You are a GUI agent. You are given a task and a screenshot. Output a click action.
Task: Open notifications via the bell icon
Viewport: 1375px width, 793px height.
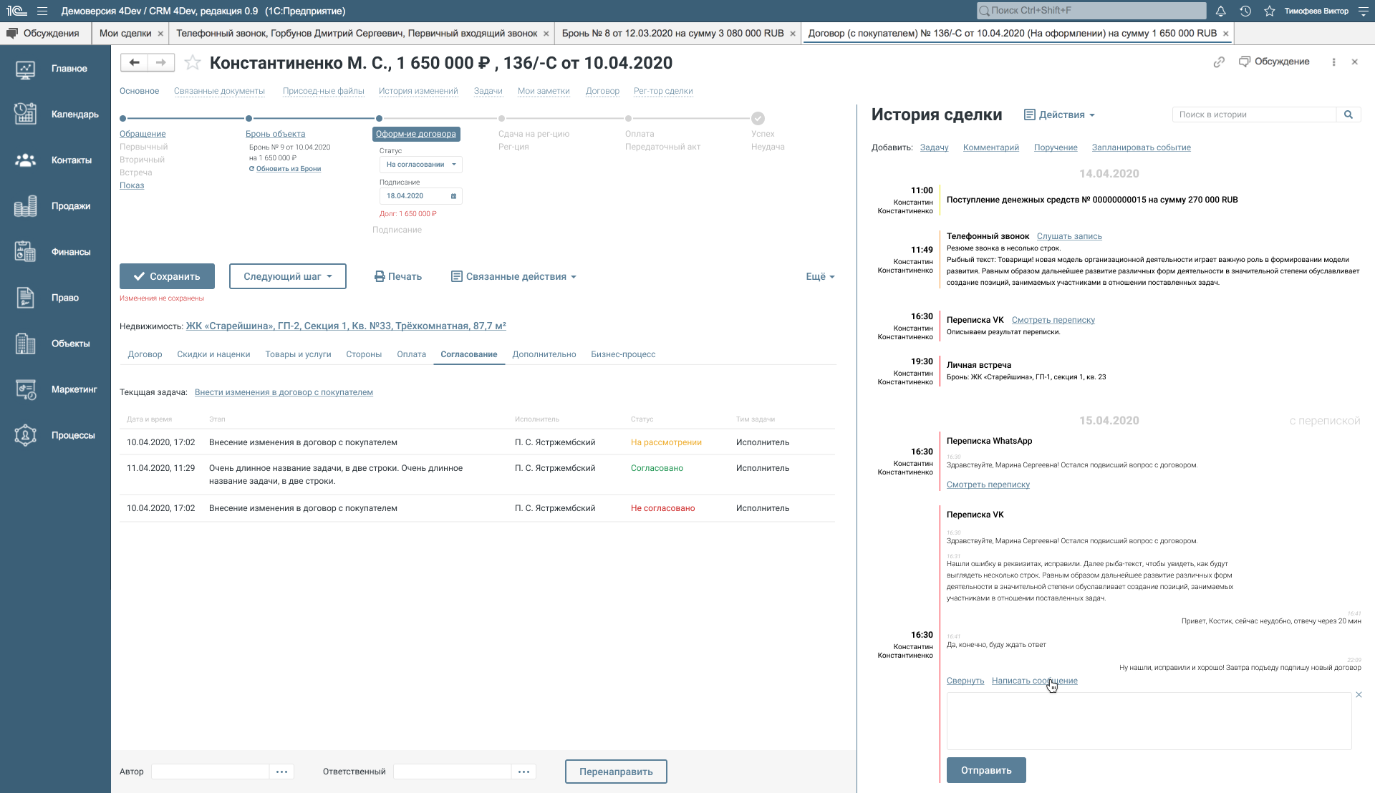click(1220, 11)
